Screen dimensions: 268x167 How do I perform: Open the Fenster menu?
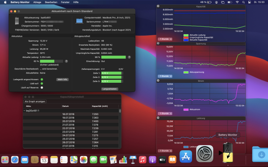click(65, 2)
